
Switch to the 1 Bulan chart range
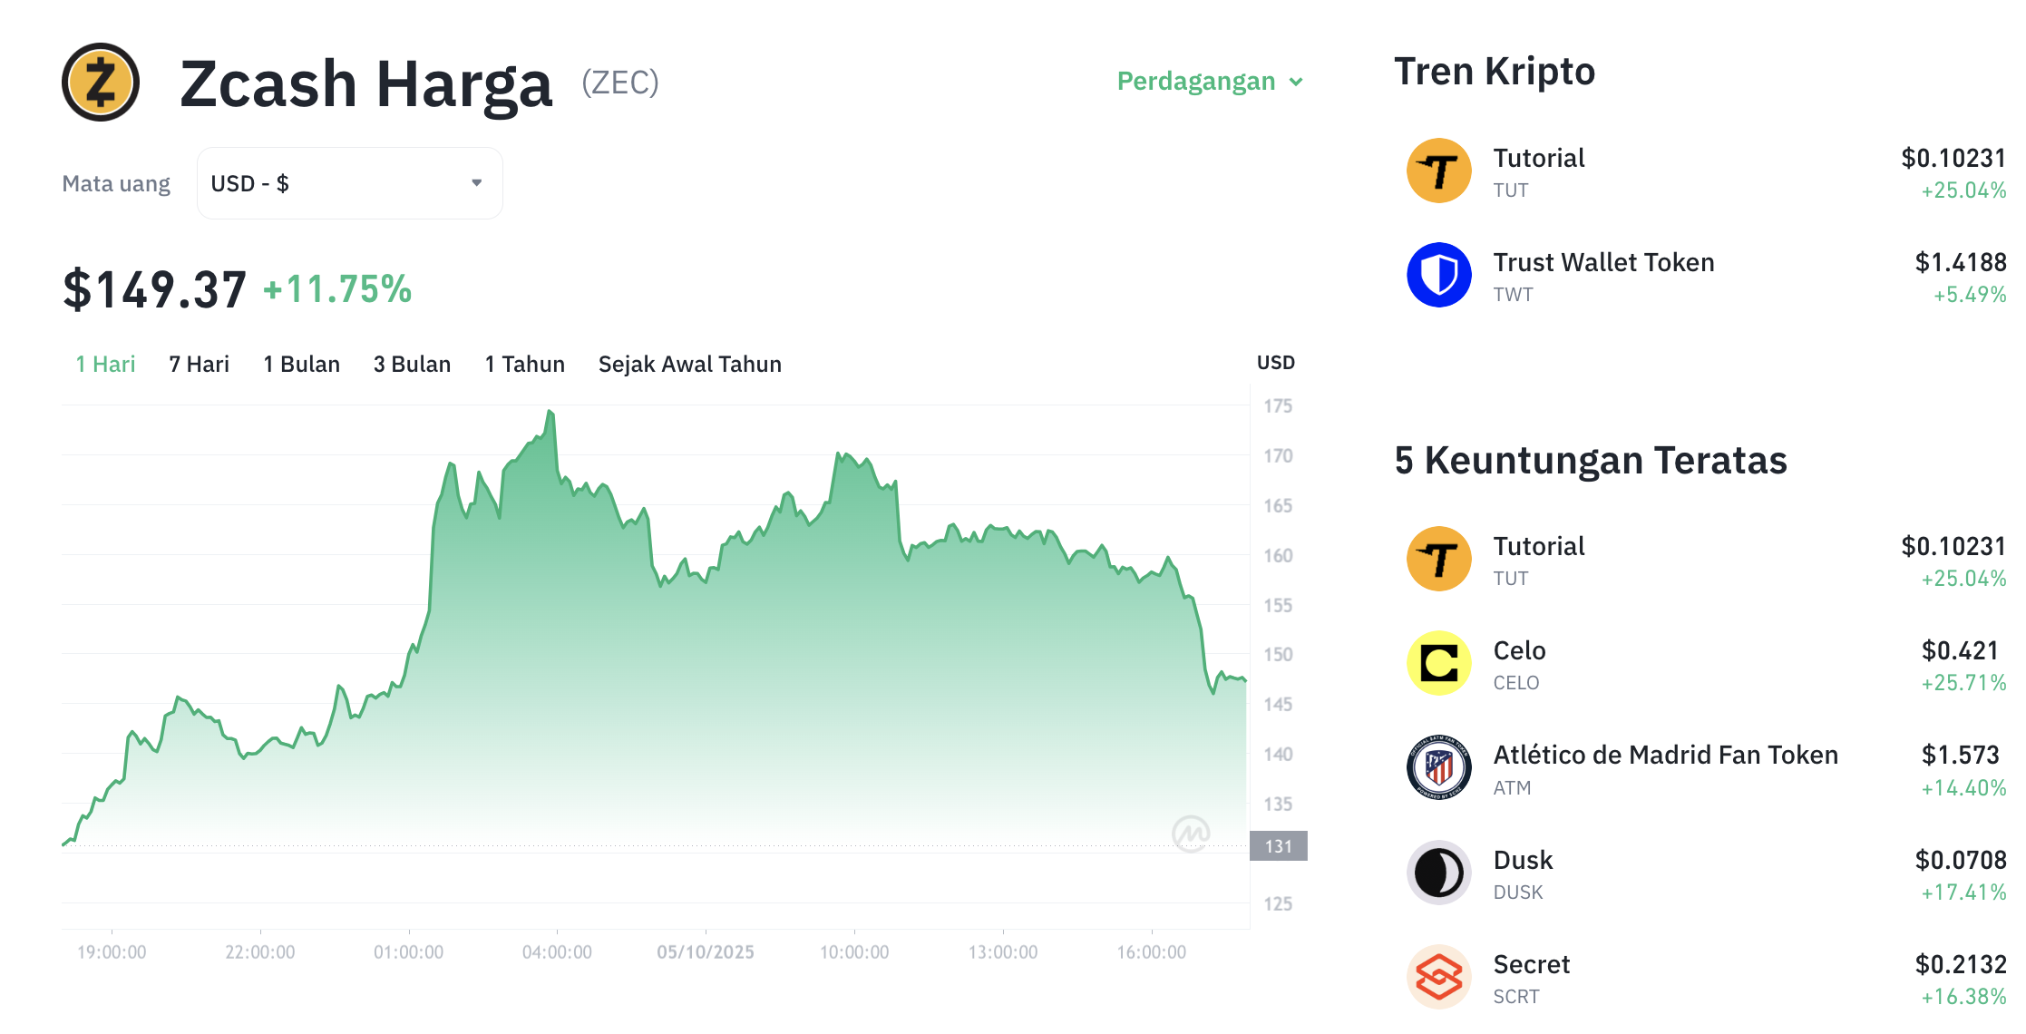pos(301,364)
